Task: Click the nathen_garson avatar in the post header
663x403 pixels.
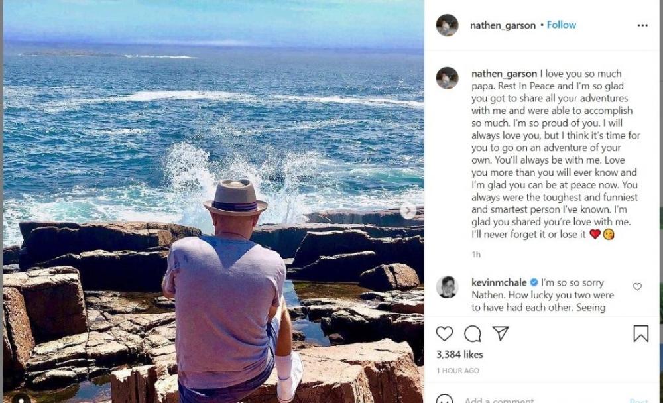Action: point(447,25)
